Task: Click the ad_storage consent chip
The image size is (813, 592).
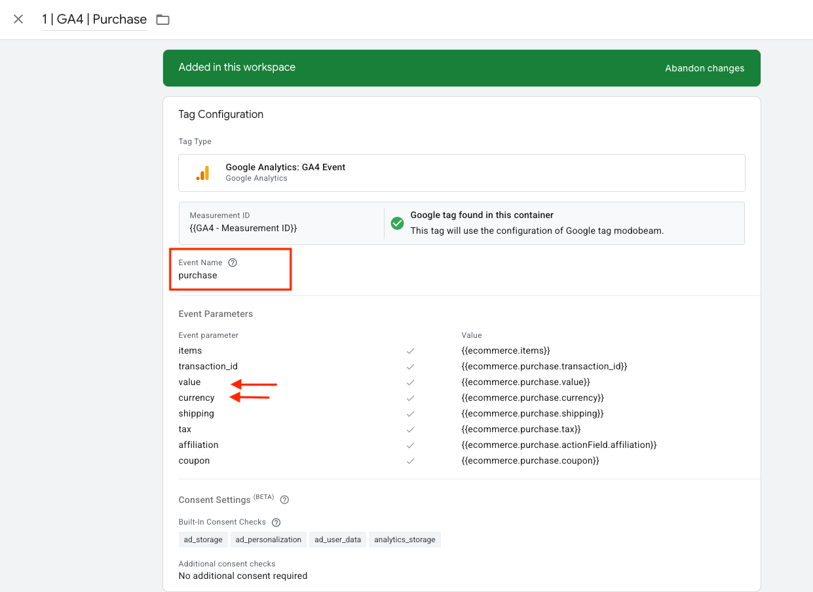Action: pos(203,540)
